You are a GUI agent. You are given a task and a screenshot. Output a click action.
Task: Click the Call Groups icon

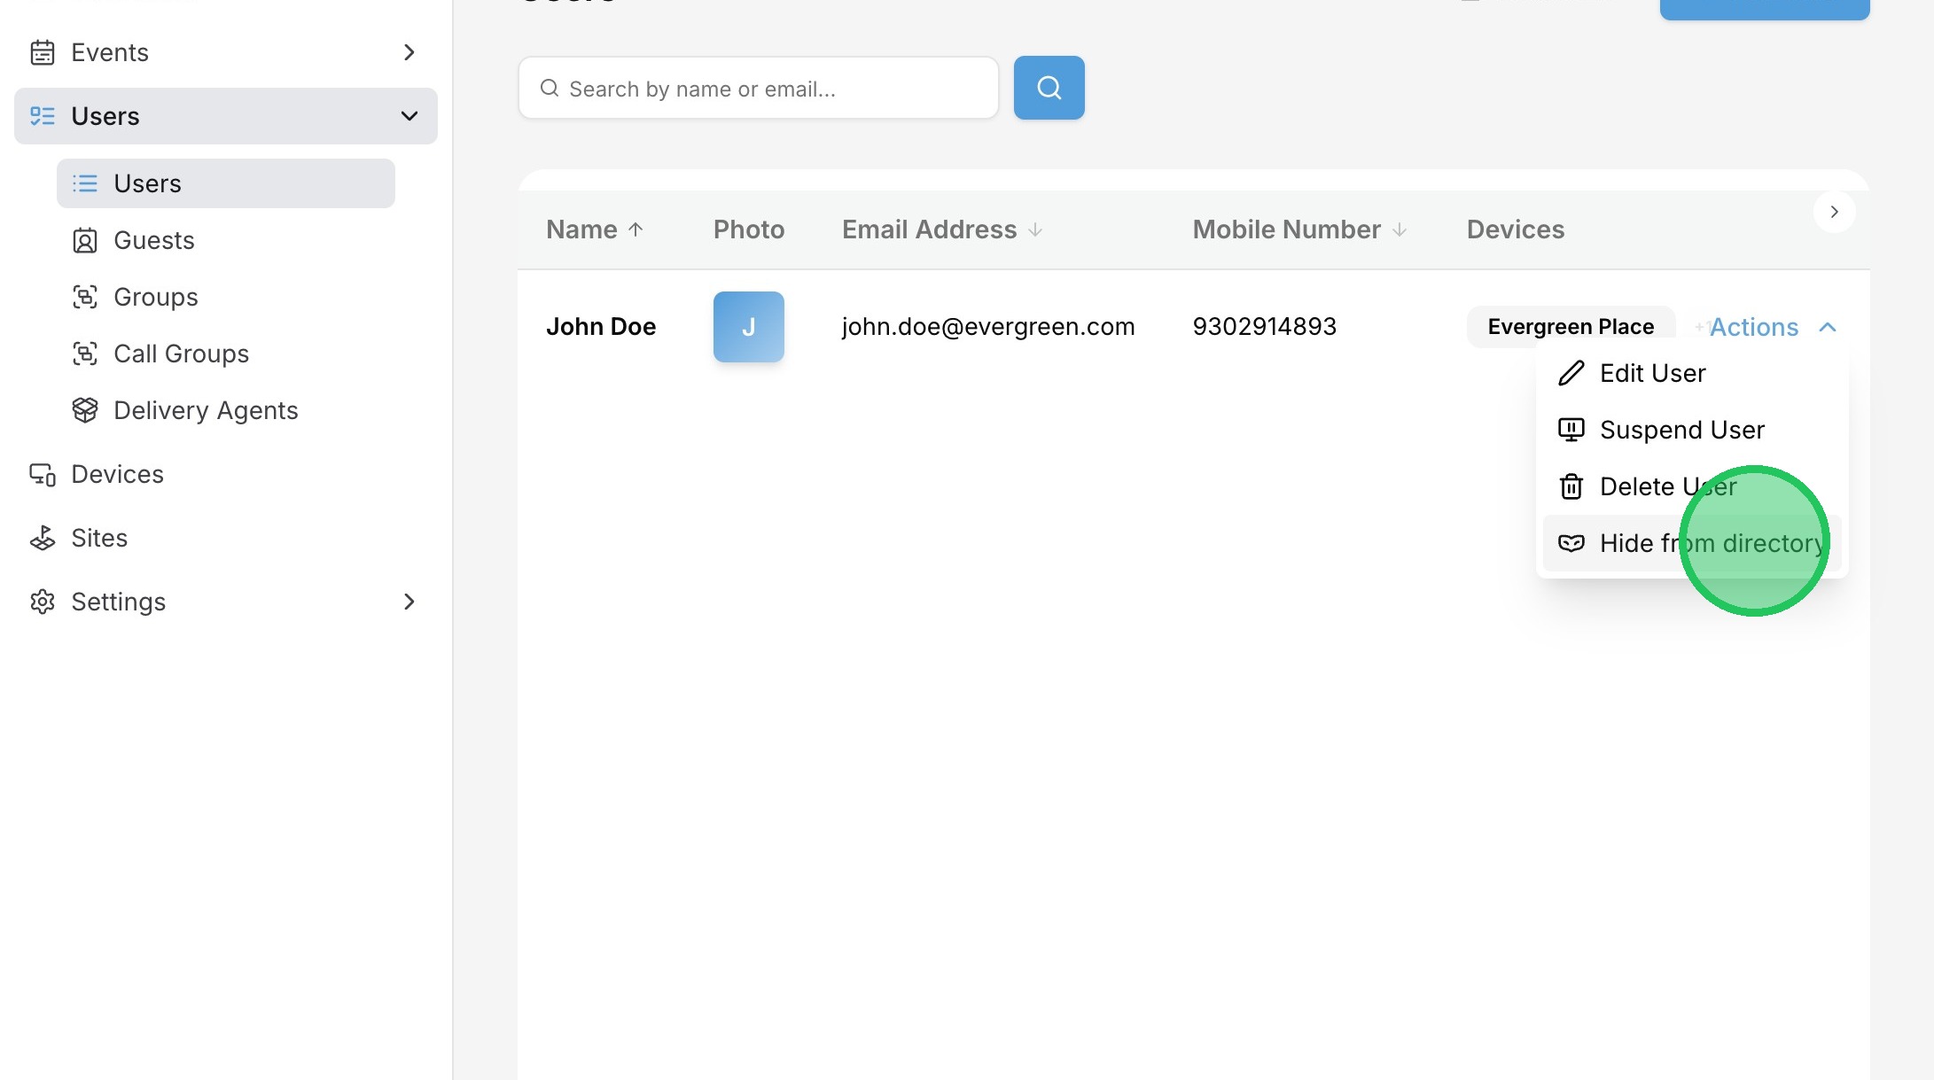[85, 354]
